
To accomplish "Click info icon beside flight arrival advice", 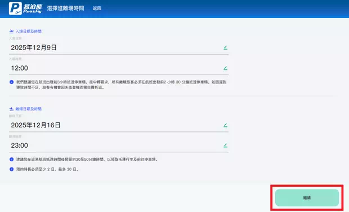I will pyautogui.click(x=12, y=82).
